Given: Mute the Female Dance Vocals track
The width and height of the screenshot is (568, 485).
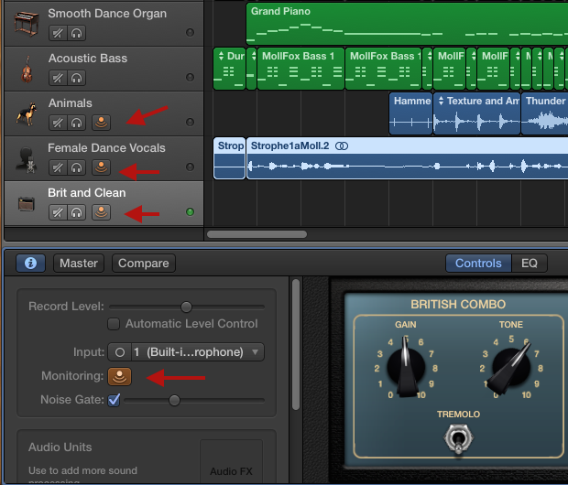Looking at the screenshot, I should tap(58, 167).
